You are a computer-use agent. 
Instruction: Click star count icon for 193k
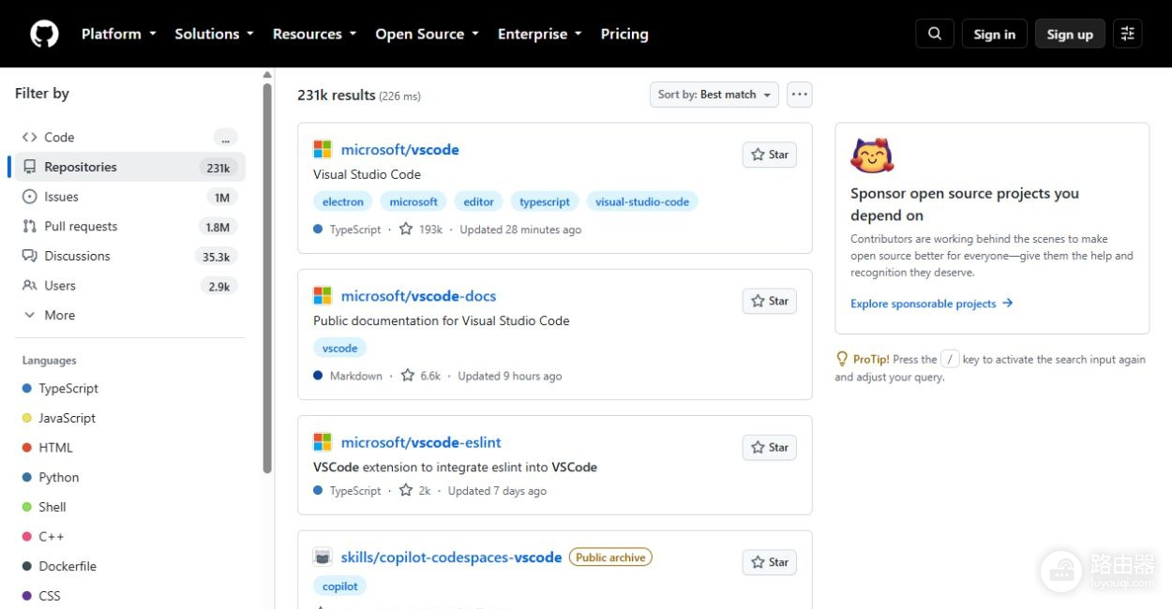[x=406, y=229]
